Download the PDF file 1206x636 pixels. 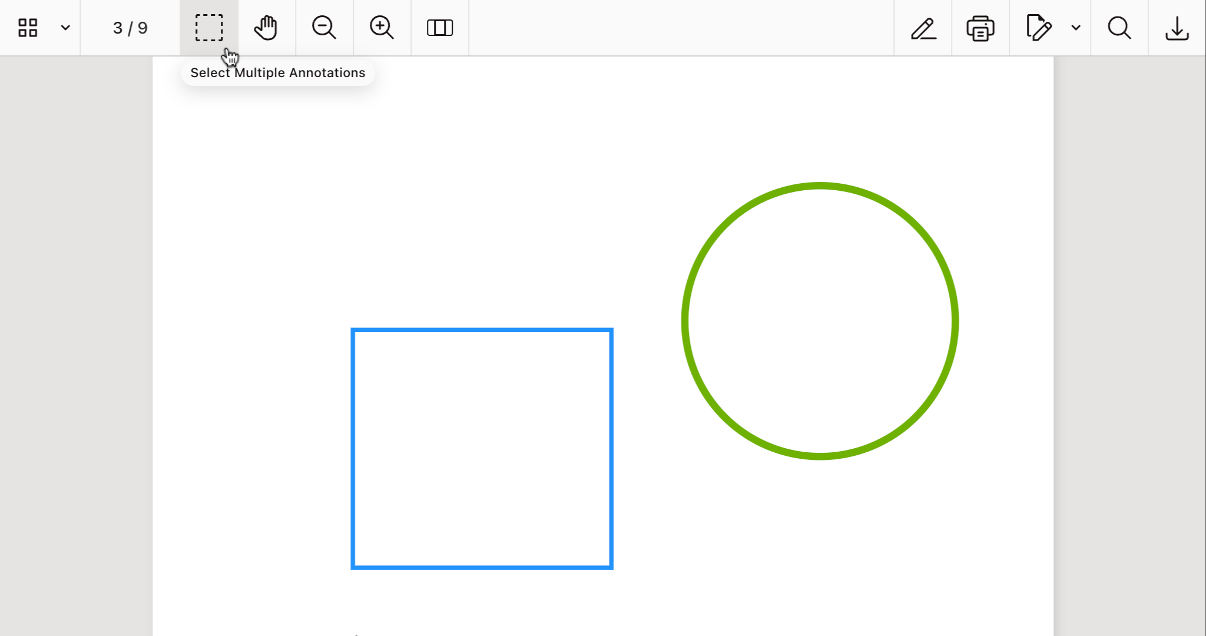(x=1176, y=27)
